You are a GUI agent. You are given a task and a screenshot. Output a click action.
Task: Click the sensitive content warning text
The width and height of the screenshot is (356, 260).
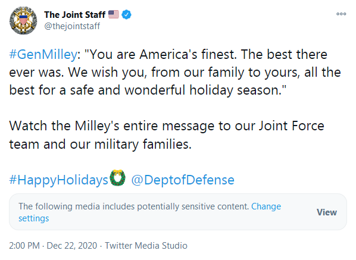click(134, 206)
